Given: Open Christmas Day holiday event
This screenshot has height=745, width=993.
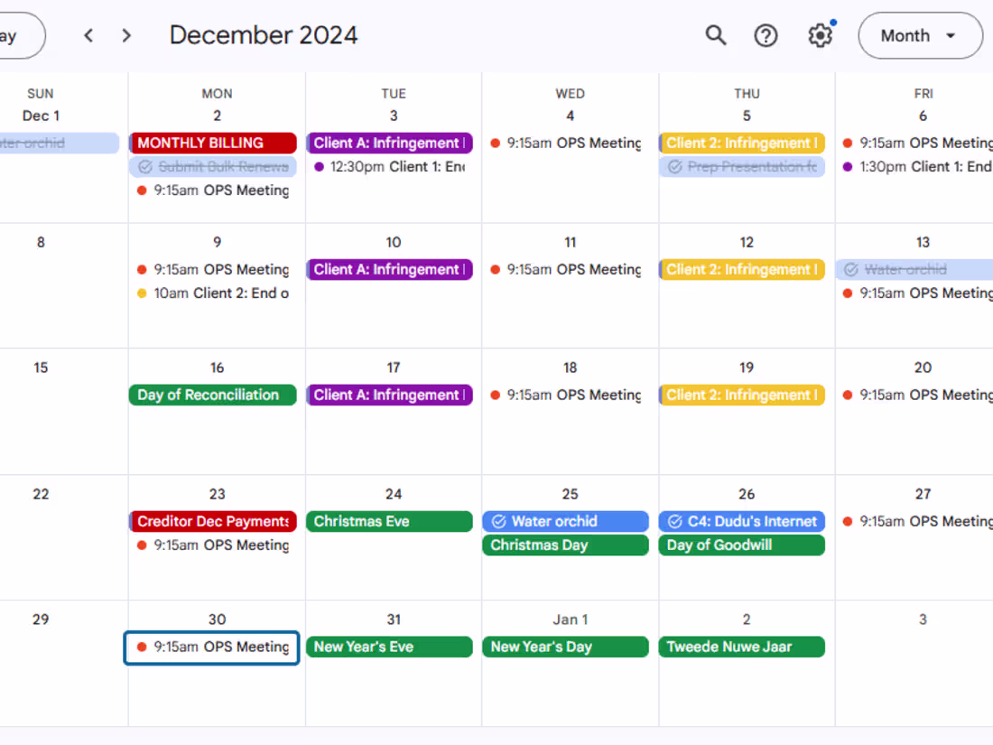Looking at the screenshot, I should tap(566, 545).
